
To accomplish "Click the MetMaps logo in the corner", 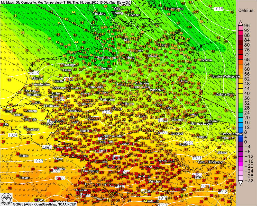I will pyautogui.click(x=6, y=199).
